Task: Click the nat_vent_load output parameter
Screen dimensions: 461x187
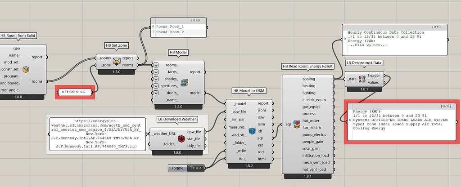Action: 314,169
